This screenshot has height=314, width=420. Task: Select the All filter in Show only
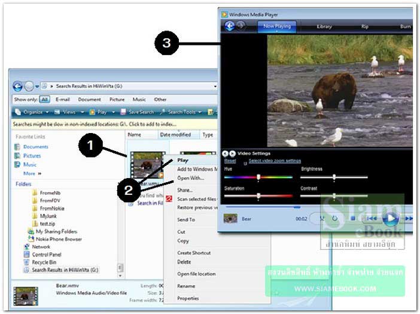(x=44, y=99)
